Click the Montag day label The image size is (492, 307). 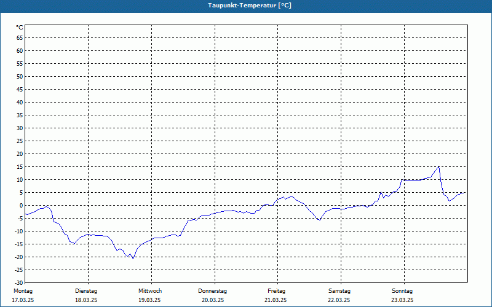click(x=23, y=291)
